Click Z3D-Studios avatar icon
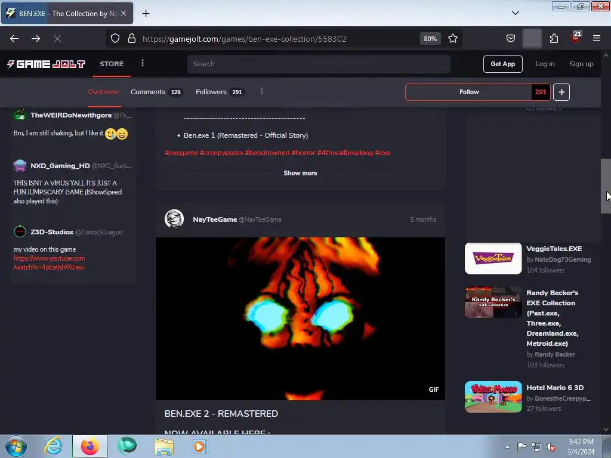 (x=20, y=231)
